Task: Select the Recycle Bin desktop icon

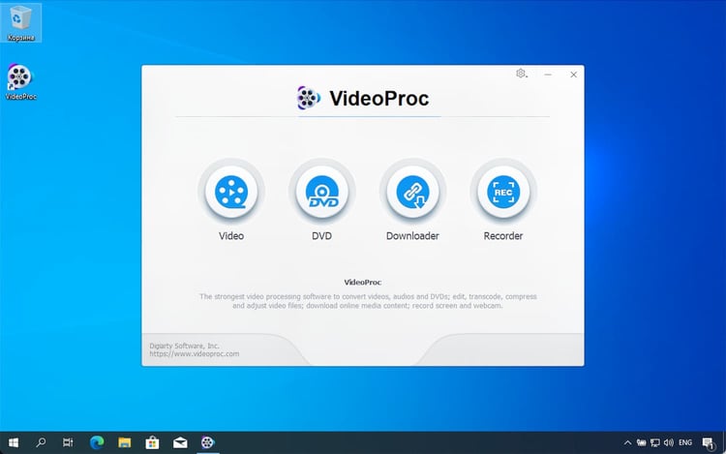Action: click(20, 22)
